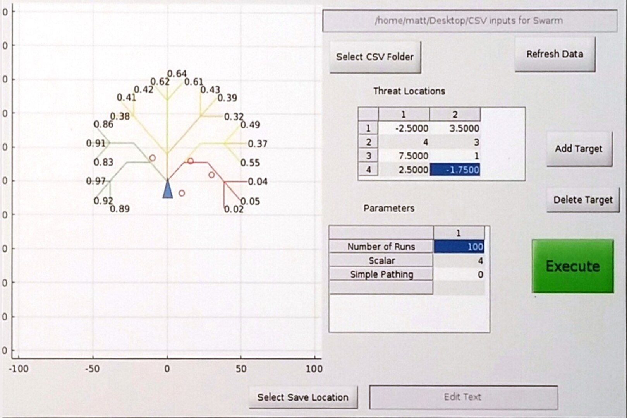Select the highlighted -1.7500 threat coordinate cell
The height and width of the screenshot is (418, 627).
point(455,170)
